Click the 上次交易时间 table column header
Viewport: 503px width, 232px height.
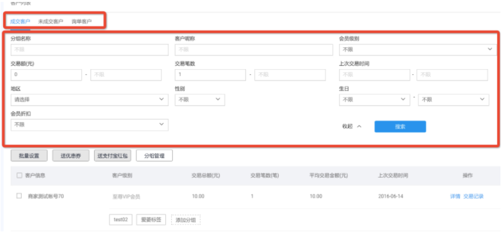(x=393, y=176)
